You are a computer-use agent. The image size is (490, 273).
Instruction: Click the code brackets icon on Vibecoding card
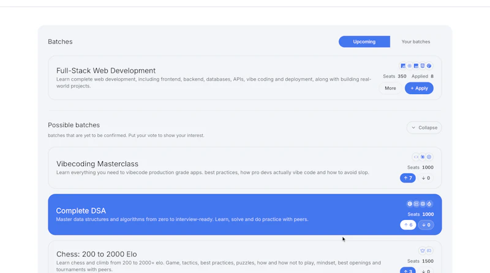tap(416, 157)
